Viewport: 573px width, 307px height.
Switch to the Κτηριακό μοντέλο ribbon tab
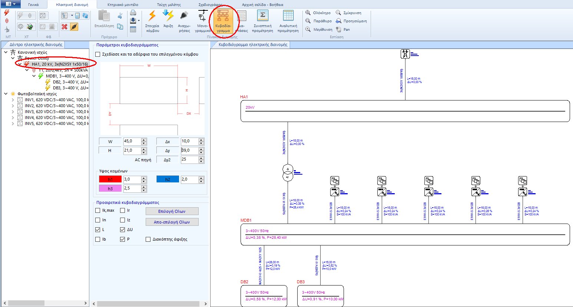123,5
